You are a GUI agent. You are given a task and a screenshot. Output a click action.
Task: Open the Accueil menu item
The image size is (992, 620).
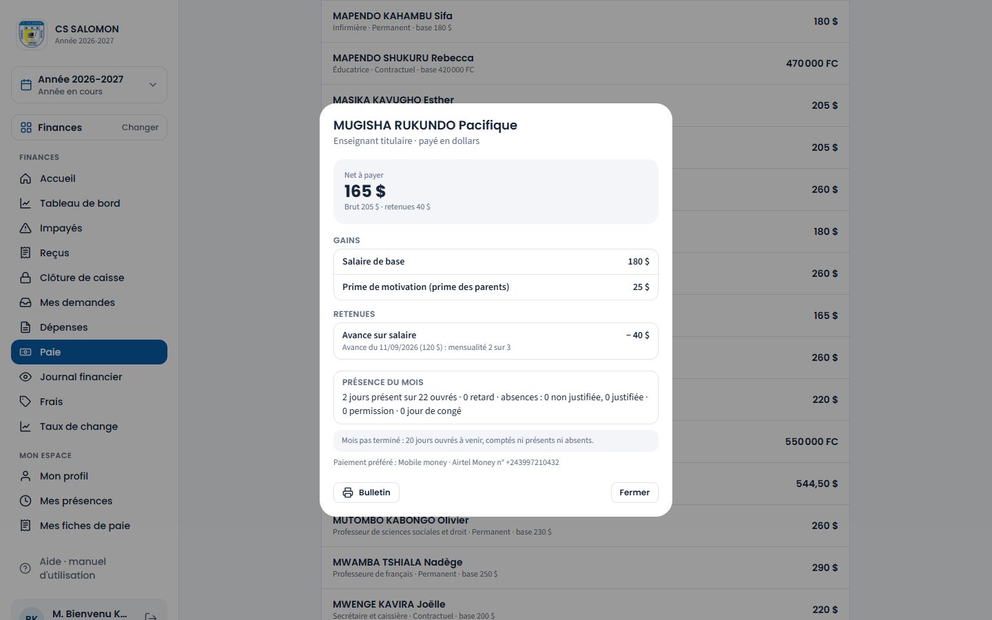point(89,178)
